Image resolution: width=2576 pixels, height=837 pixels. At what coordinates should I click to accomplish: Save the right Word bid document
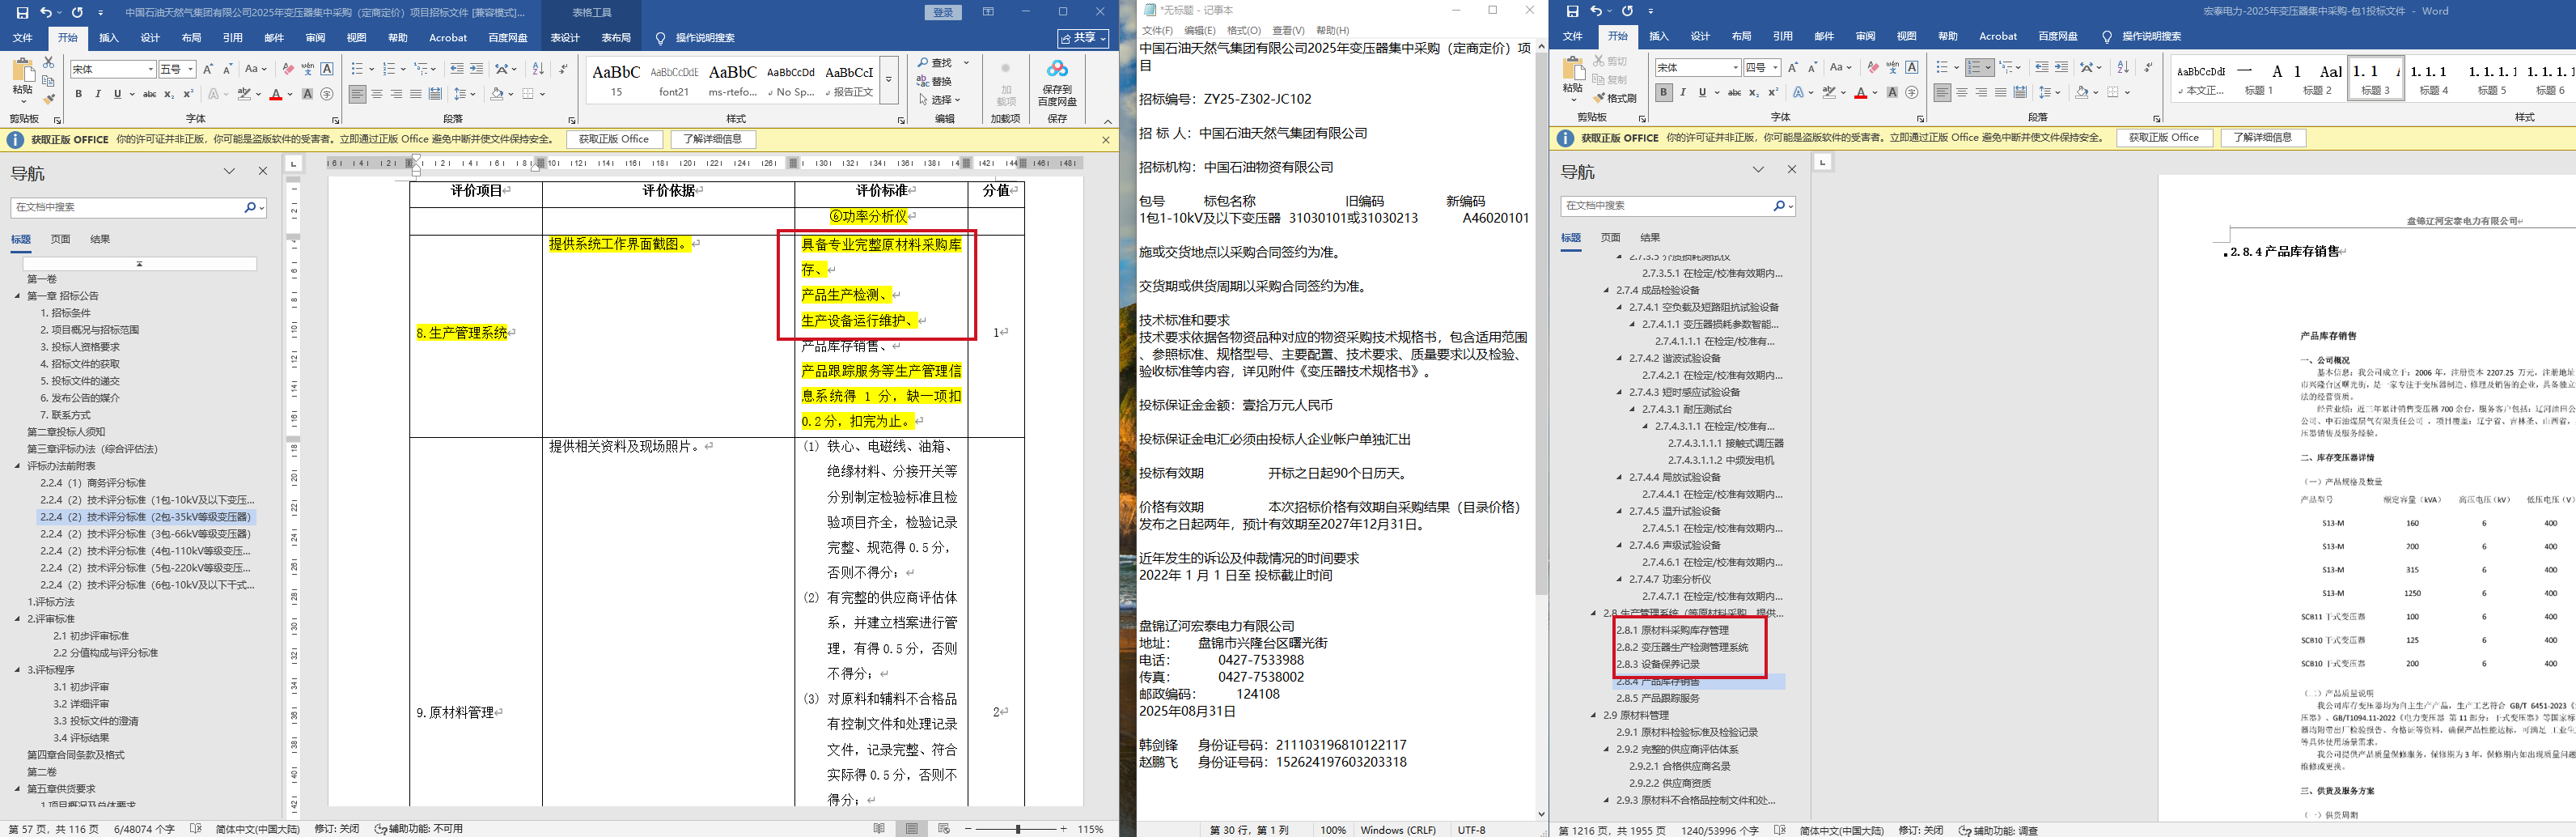[x=1573, y=11]
